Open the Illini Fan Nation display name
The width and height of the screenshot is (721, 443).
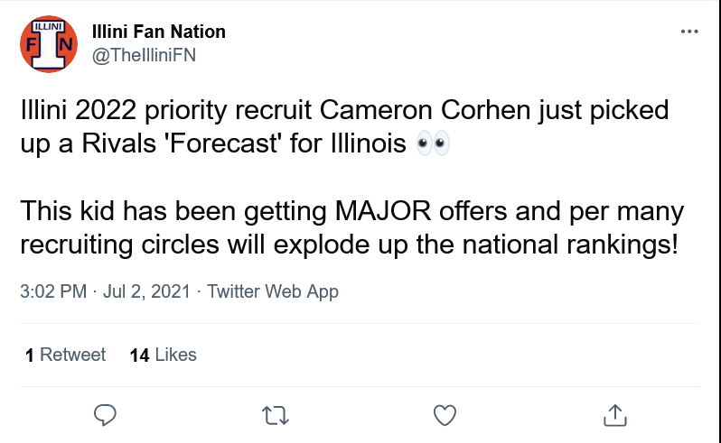click(159, 32)
